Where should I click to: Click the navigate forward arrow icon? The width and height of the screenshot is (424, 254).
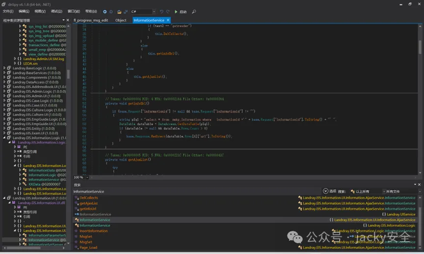[111, 12]
